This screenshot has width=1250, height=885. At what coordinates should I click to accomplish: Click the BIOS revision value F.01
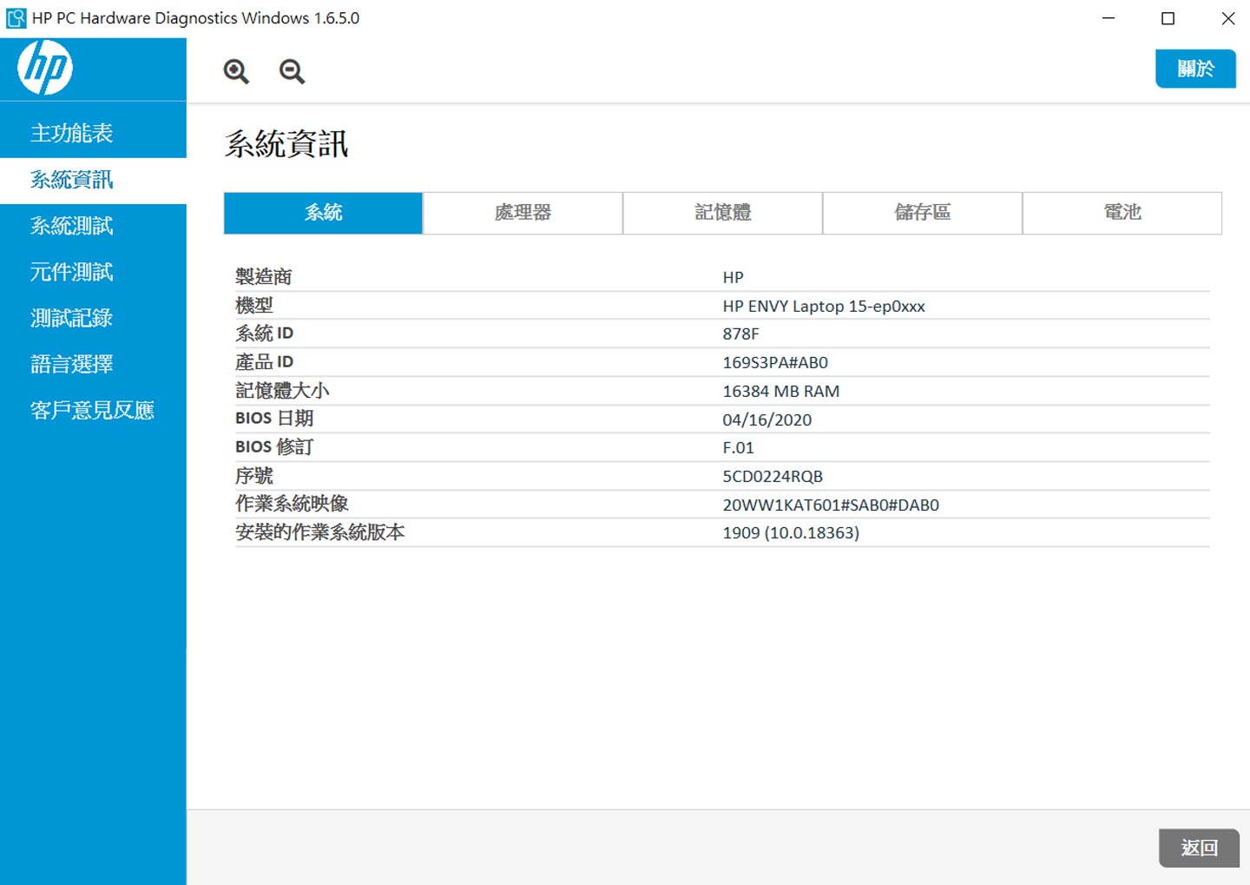click(x=738, y=448)
